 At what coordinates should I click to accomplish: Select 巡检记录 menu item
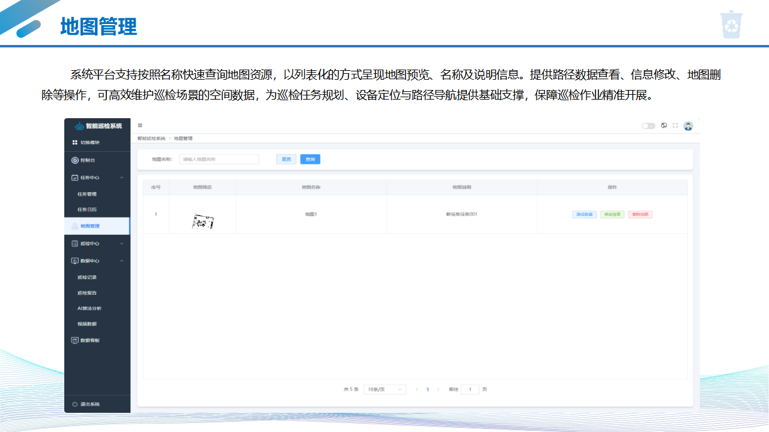(87, 278)
